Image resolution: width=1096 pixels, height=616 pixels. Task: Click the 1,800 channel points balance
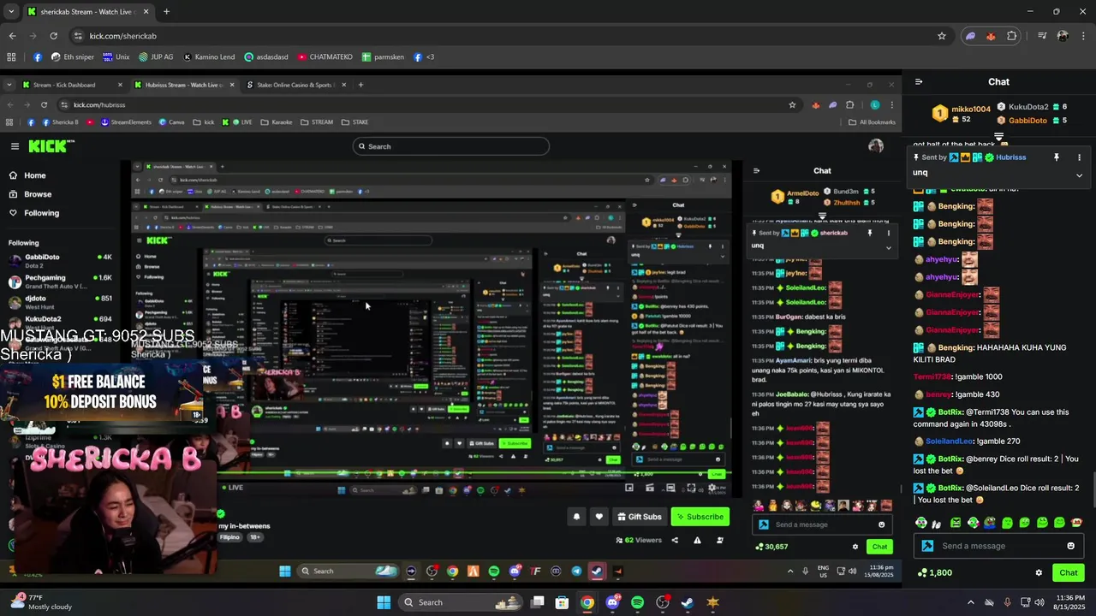pos(934,572)
